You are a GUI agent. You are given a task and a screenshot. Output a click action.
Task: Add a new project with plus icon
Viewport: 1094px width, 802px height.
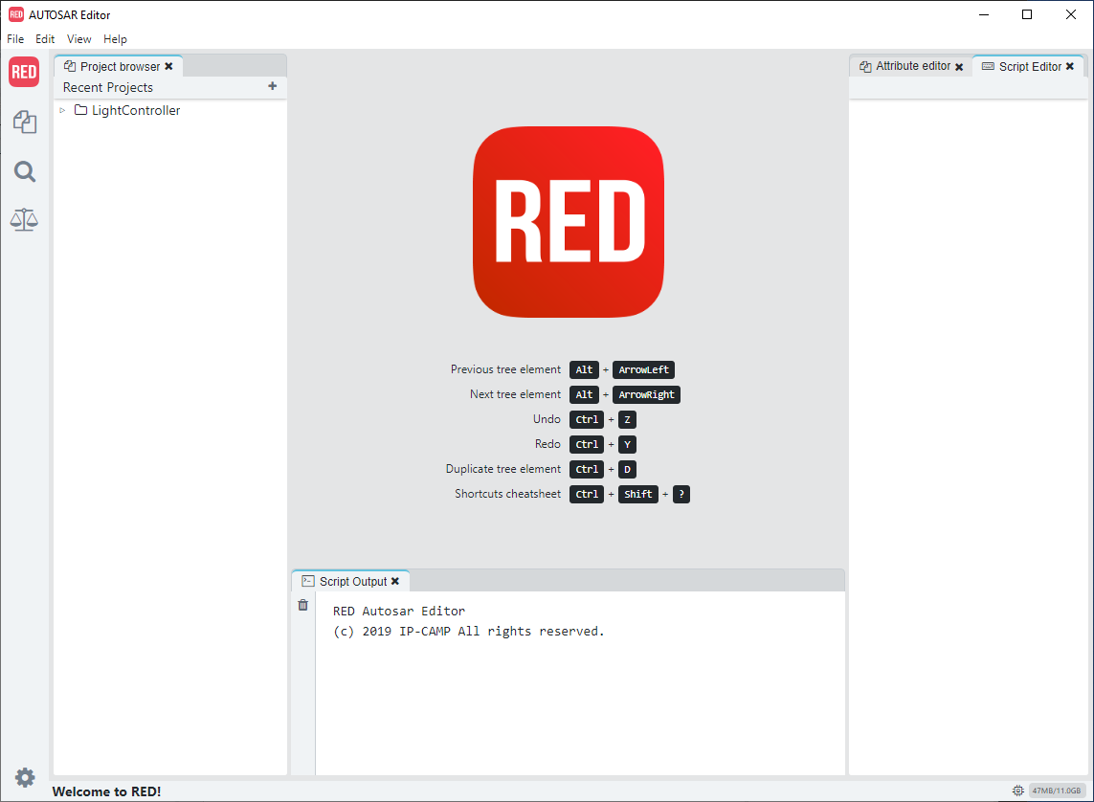[x=272, y=86]
